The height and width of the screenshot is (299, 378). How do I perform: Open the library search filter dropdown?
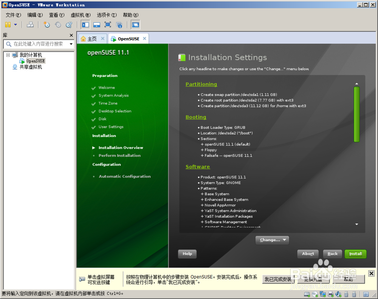(x=71, y=44)
